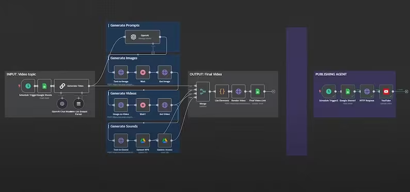Open the Schedule Trigger node
Screen dimensions: 410x192
28,86
